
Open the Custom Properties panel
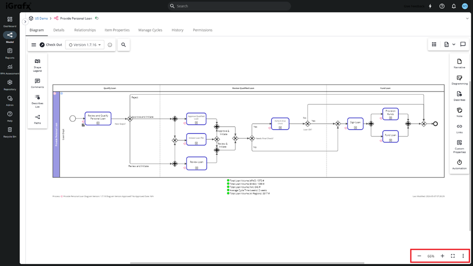tap(459, 147)
